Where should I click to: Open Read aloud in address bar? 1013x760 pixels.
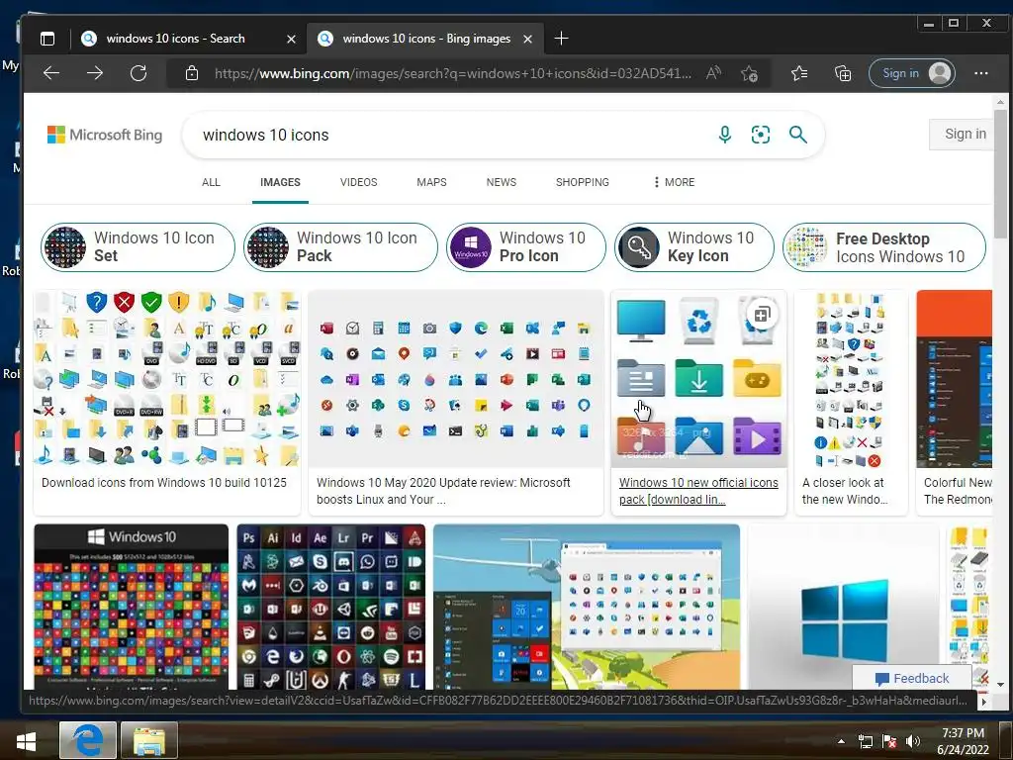pos(713,73)
